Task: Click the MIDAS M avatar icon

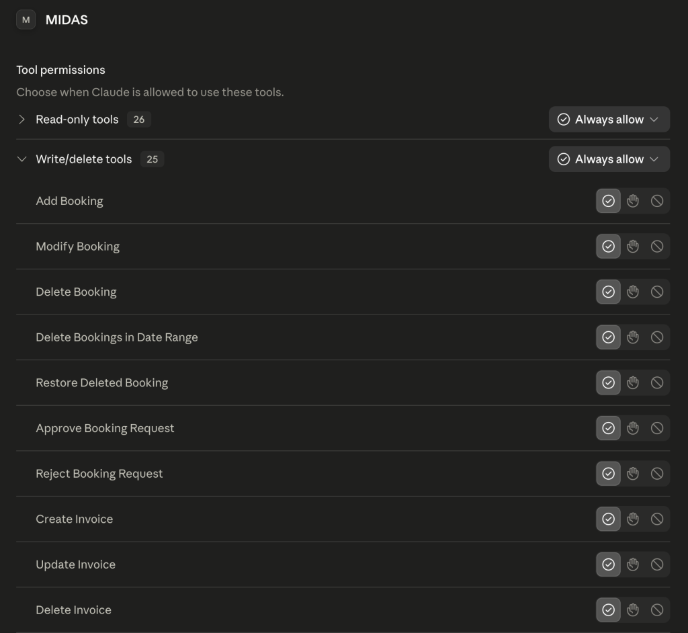Action: coord(26,19)
